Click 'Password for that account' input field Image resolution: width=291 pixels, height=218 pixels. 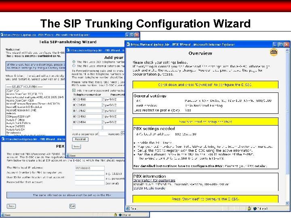[90, 183]
